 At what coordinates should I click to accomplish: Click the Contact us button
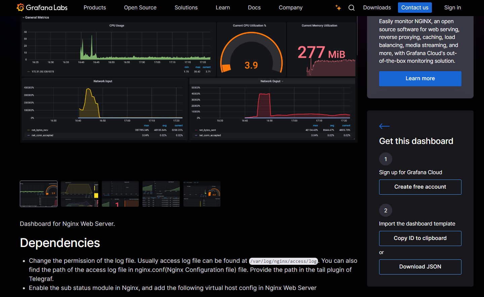click(x=415, y=7)
